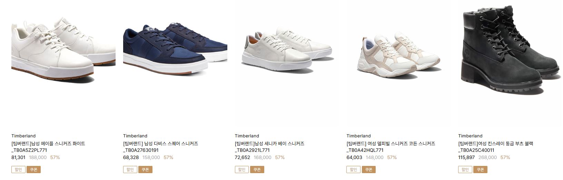Click the 할인 badge under TB0A5Z2PL771
Image resolution: width=563 pixels, height=180 pixels.
click(x=18, y=169)
